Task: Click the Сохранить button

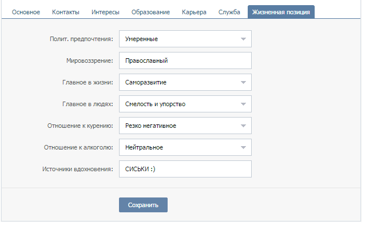Action: (x=143, y=205)
